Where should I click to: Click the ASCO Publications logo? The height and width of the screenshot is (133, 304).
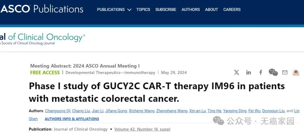(42, 9)
